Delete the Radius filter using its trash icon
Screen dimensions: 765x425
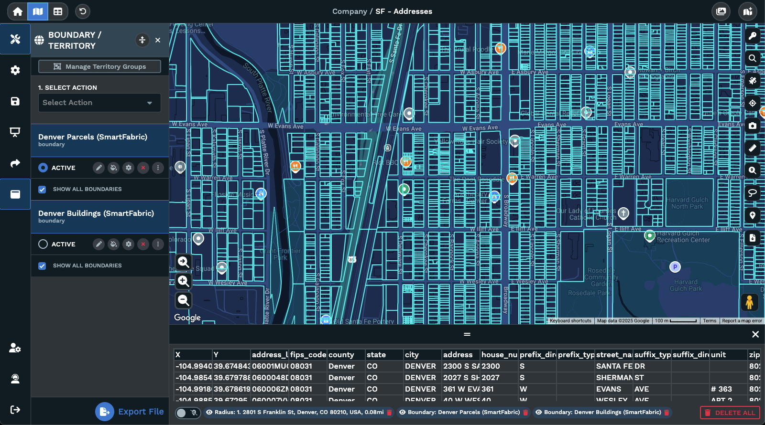389,413
